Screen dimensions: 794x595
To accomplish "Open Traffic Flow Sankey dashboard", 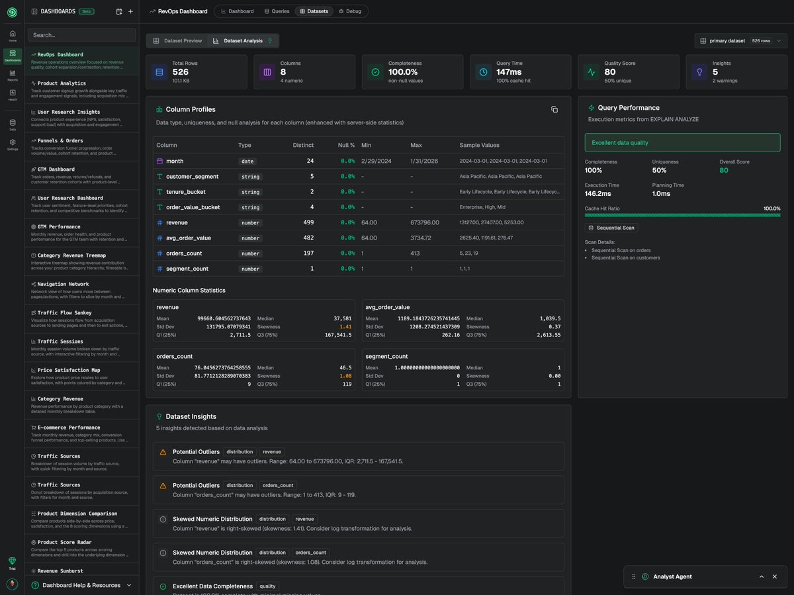I will click(81, 318).
